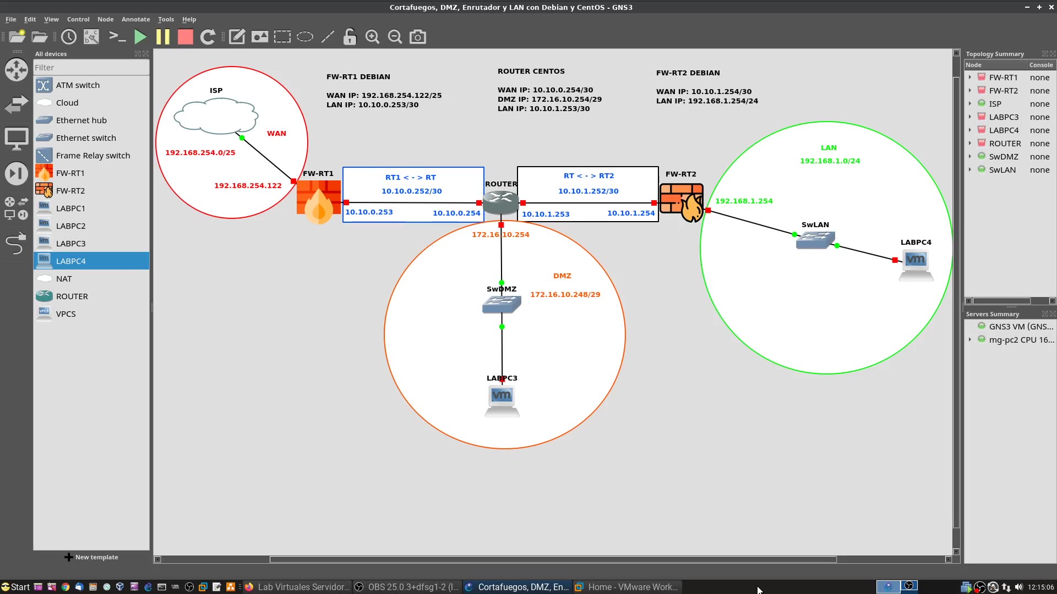Create a new blank project from the toolbar
The image size is (1057, 594).
pyautogui.click(x=17, y=37)
